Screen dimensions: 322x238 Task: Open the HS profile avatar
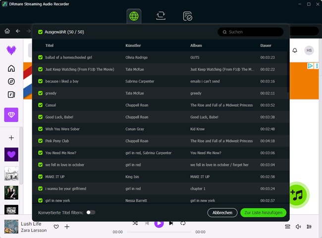click(x=309, y=50)
